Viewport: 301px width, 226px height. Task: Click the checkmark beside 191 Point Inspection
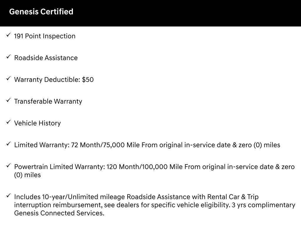(x=8, y=35)
